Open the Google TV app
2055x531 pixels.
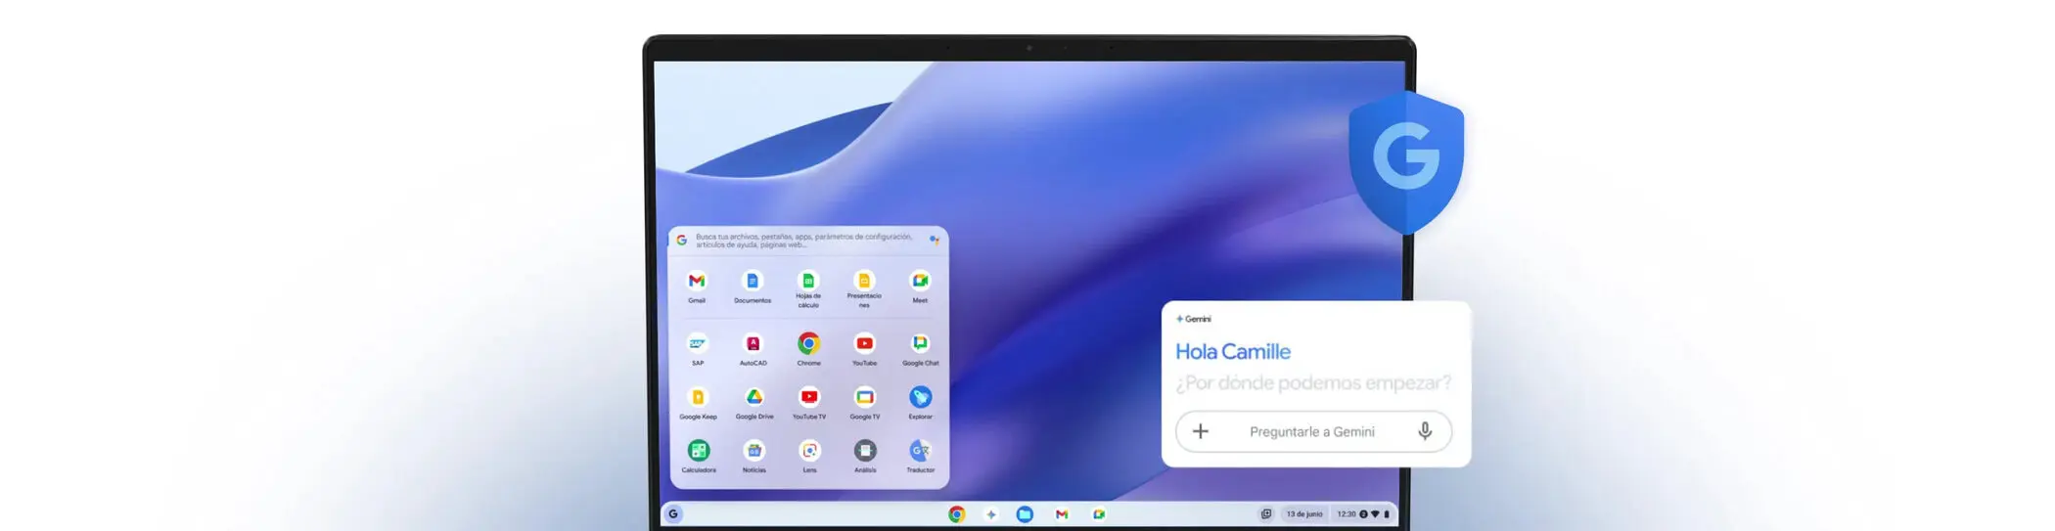click(865, 397)
